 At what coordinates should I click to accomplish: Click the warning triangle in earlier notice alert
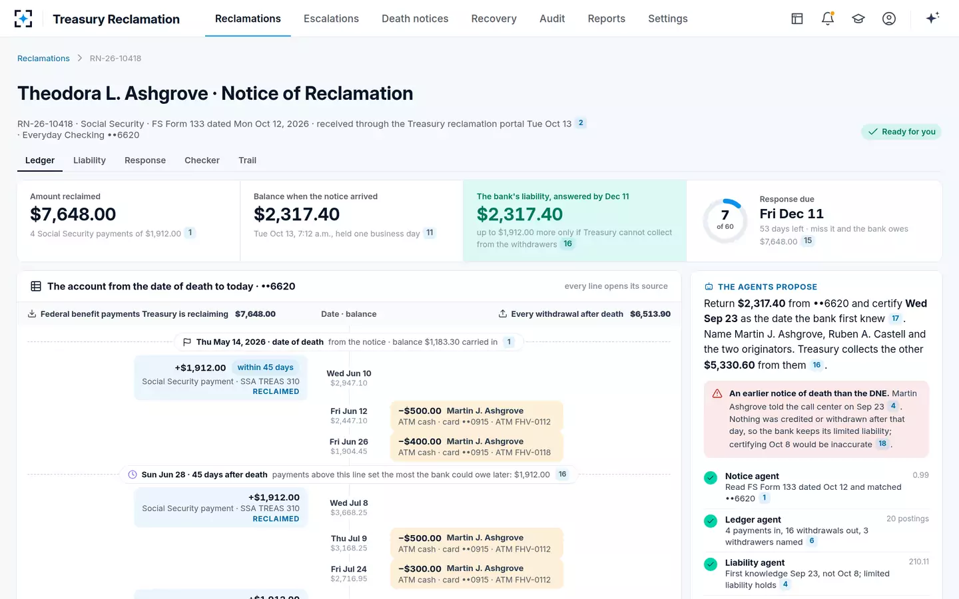[x=717, y=393]
